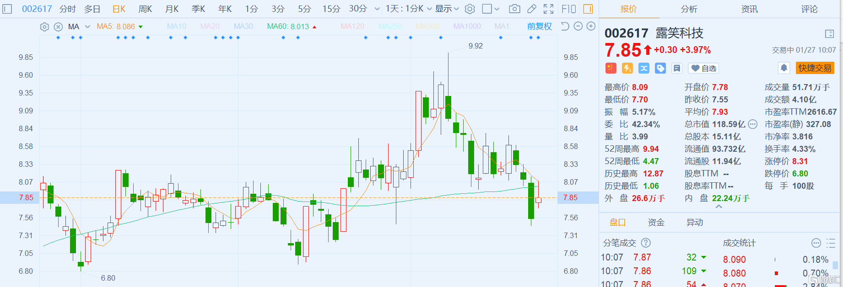Toggle MA250 line visibility
Screen dimensions: 843x287
[390, 27]
